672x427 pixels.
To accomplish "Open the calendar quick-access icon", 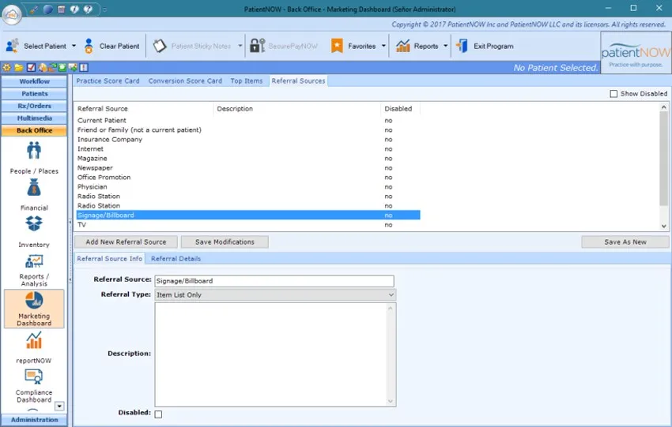I will (62, 9).
